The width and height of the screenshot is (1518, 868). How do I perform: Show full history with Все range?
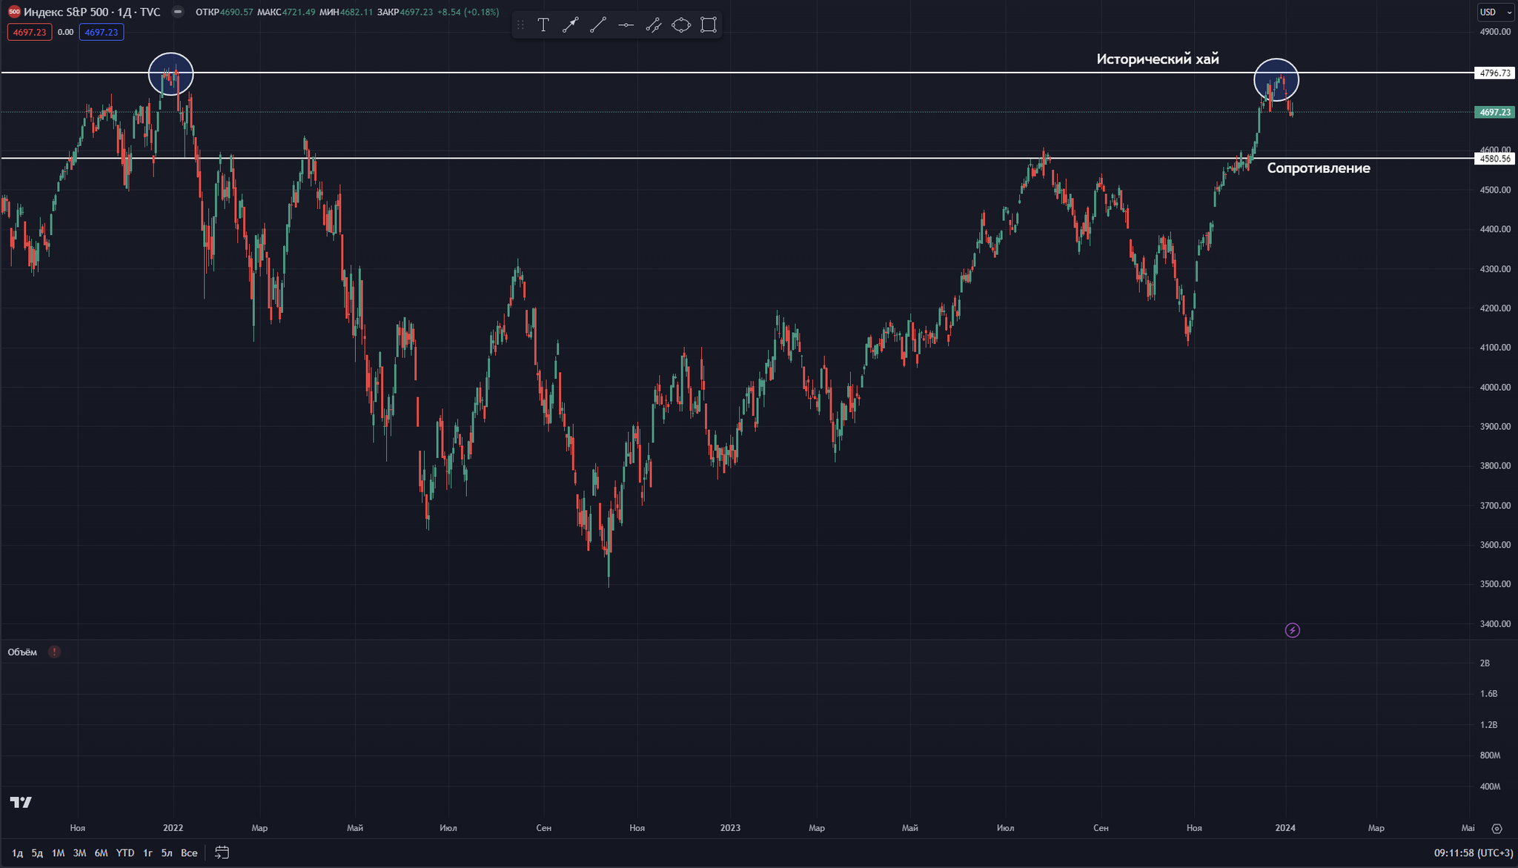pos(189,853)
